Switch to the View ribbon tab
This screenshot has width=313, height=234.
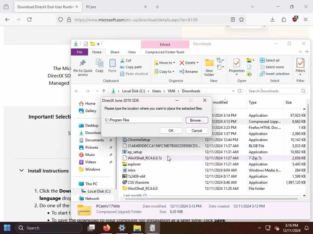pos(132,52)
